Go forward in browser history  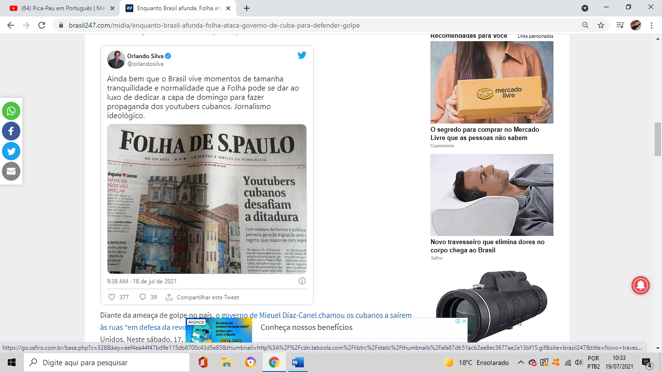[26, 25]
